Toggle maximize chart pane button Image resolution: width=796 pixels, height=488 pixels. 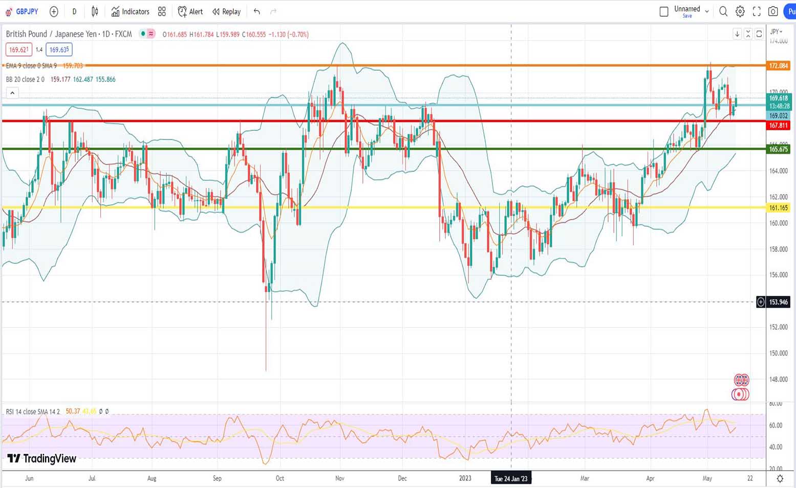pyautogui.click(x=759, y=34)
